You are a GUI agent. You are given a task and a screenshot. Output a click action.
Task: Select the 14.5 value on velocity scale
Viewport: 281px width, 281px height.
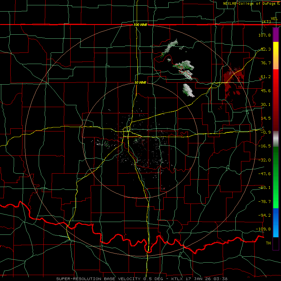(x=266, y=118)
